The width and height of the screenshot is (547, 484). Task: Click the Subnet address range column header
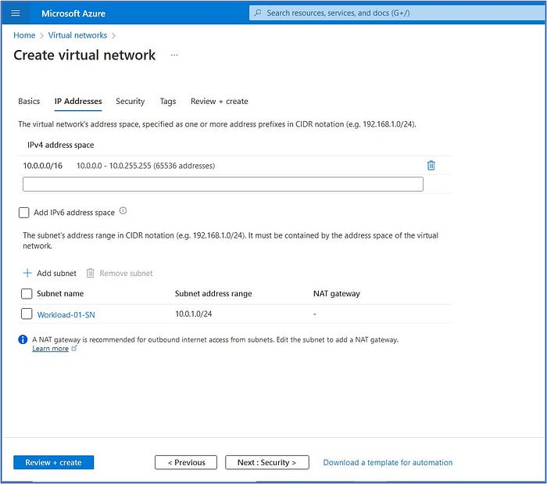213,293
